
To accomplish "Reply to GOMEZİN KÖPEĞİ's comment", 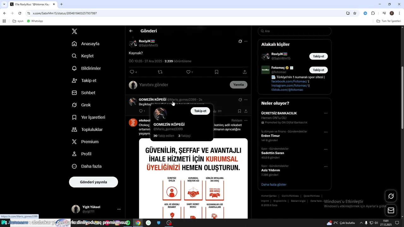I will click(142, 111).
